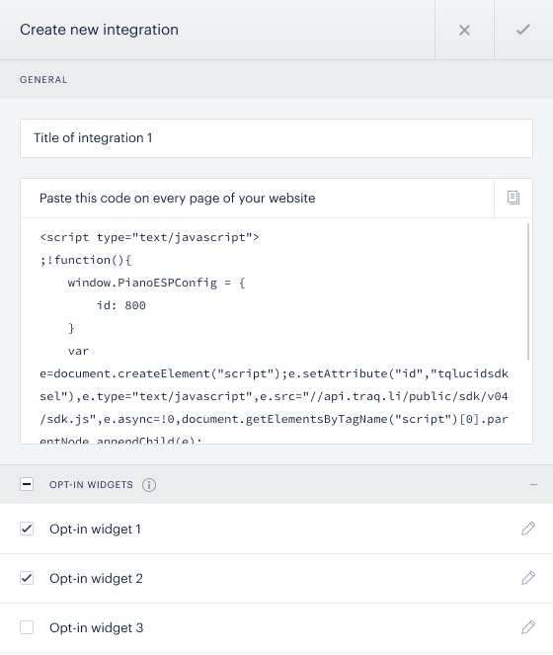Check the Opt-in widget 3 checkbox
This screenshot has height=655, width=553.
click(x=27, y=627)
